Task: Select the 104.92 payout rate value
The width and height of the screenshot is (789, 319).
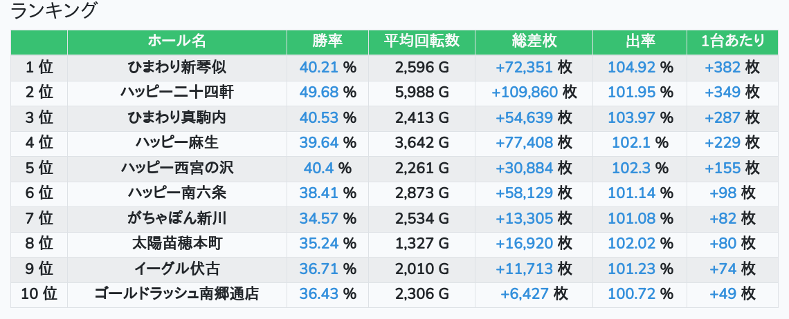Action: 631,67
